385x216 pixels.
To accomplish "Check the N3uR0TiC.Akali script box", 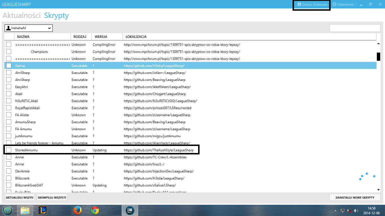I will point(9,101).
